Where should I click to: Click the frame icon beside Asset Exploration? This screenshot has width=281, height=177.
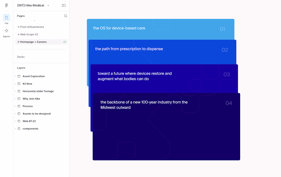[x=19, y=76]
